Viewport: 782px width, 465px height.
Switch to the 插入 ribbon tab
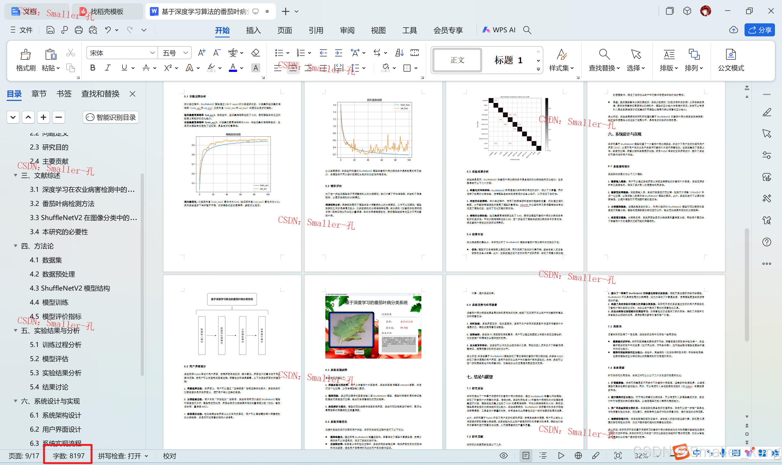coord(253,30)
